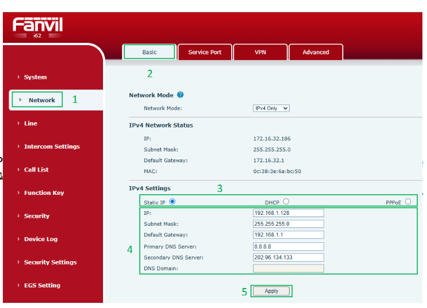Click the Apply button
The image size is (427, 308).
click(271, 291)
